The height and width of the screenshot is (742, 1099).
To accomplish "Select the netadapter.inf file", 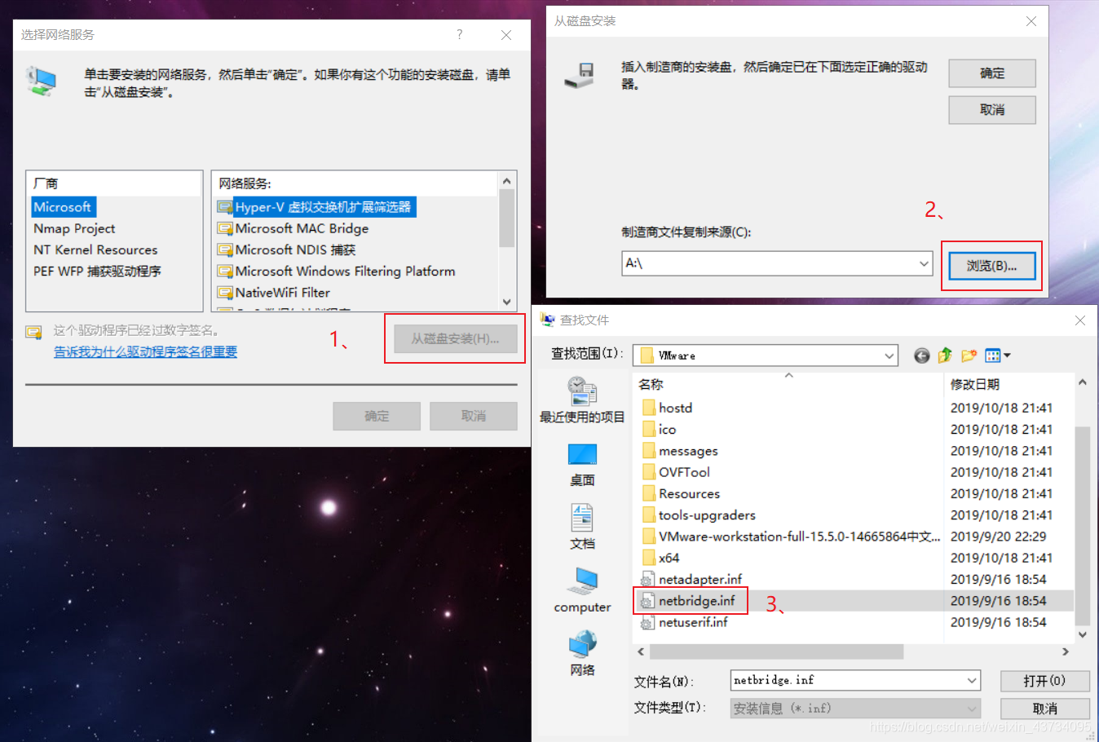I will [698, 579].
